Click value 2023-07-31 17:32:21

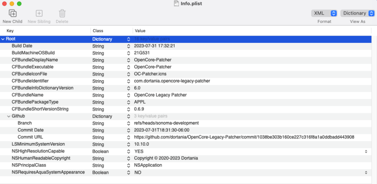[154, 46]
